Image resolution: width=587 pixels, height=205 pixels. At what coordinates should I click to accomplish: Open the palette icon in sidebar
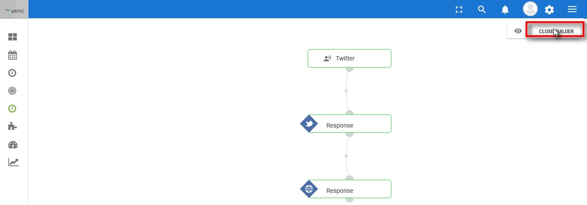(x=13, y=145)
